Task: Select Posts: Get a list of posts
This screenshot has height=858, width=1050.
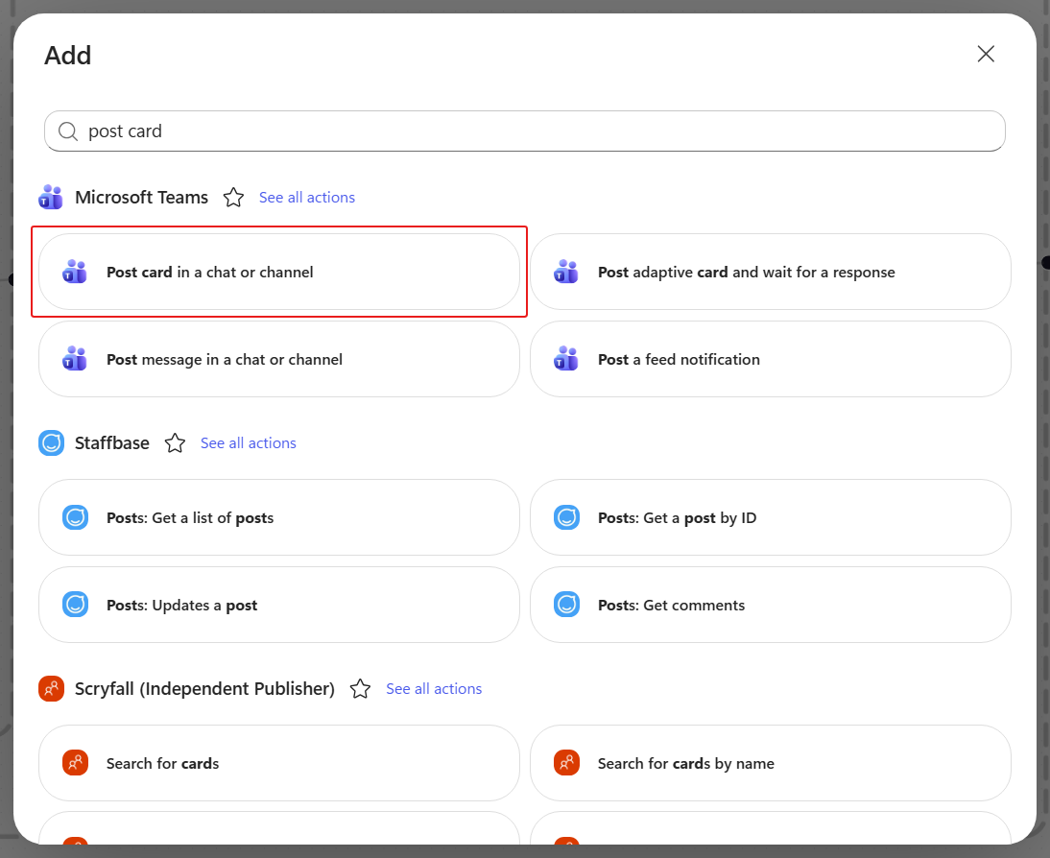Action: 279,517
